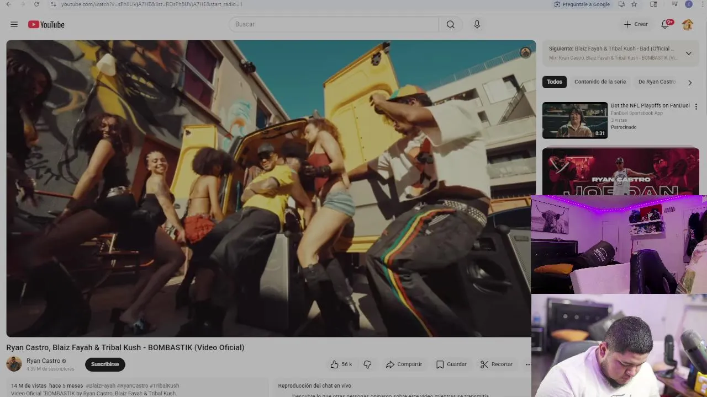The height and width of the screenshot is (397, 707).
Task: Dislike the video
Action: point(367,364)
